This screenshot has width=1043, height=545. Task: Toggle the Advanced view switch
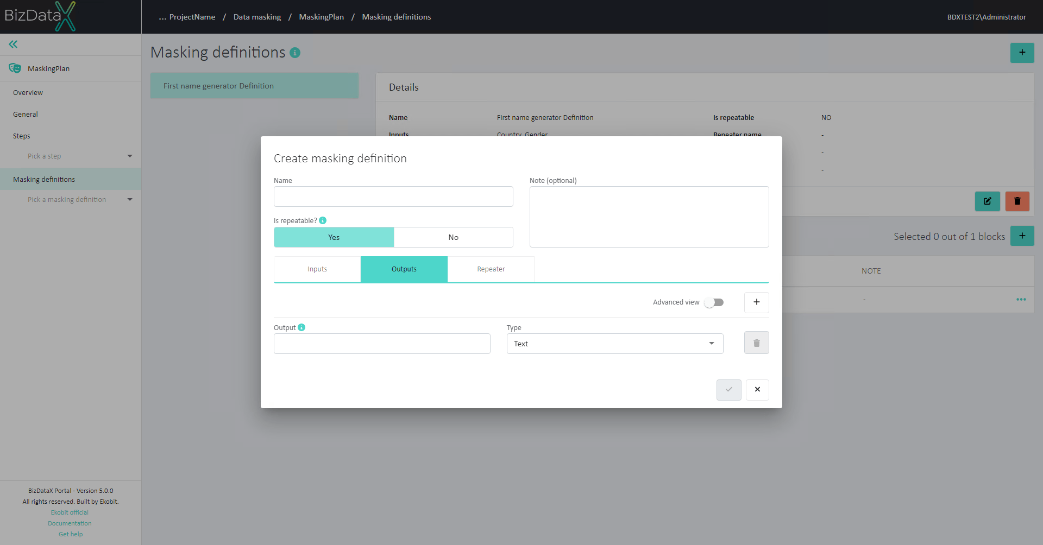tap(714, 302)
